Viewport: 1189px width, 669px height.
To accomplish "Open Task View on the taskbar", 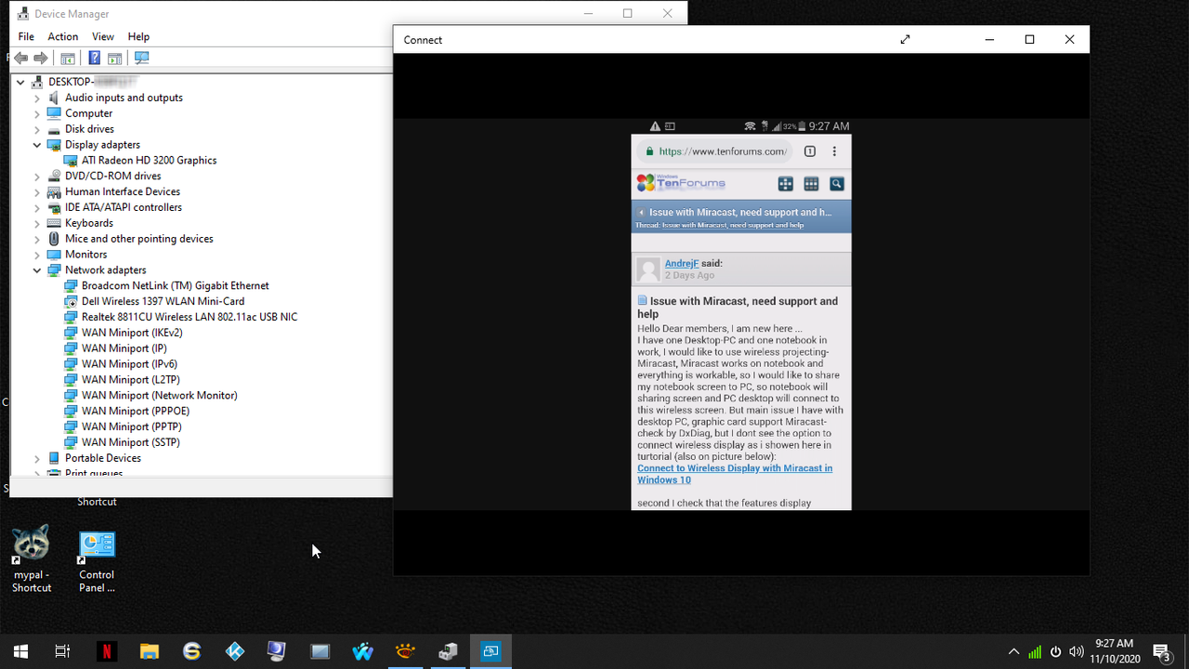I will [62, 651].
